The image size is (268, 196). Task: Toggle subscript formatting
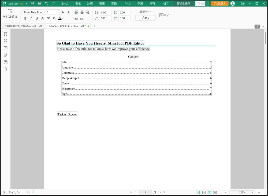(x=54, y=18)
